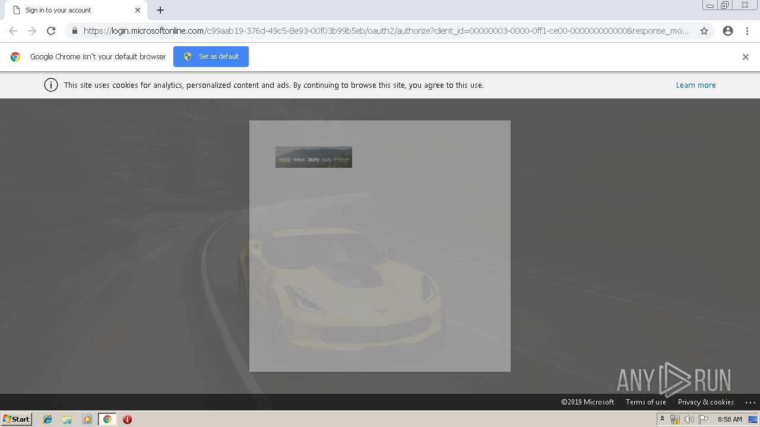This screenshot has width=760, height=427.
Task: Click the network tray icon
Action: pyautogui.click(x=675, y=419)
